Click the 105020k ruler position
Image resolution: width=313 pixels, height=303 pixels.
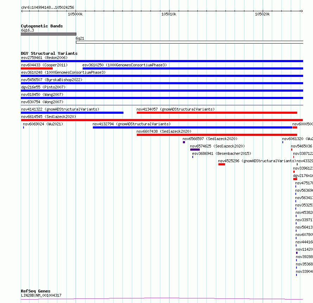click(262, 14)
